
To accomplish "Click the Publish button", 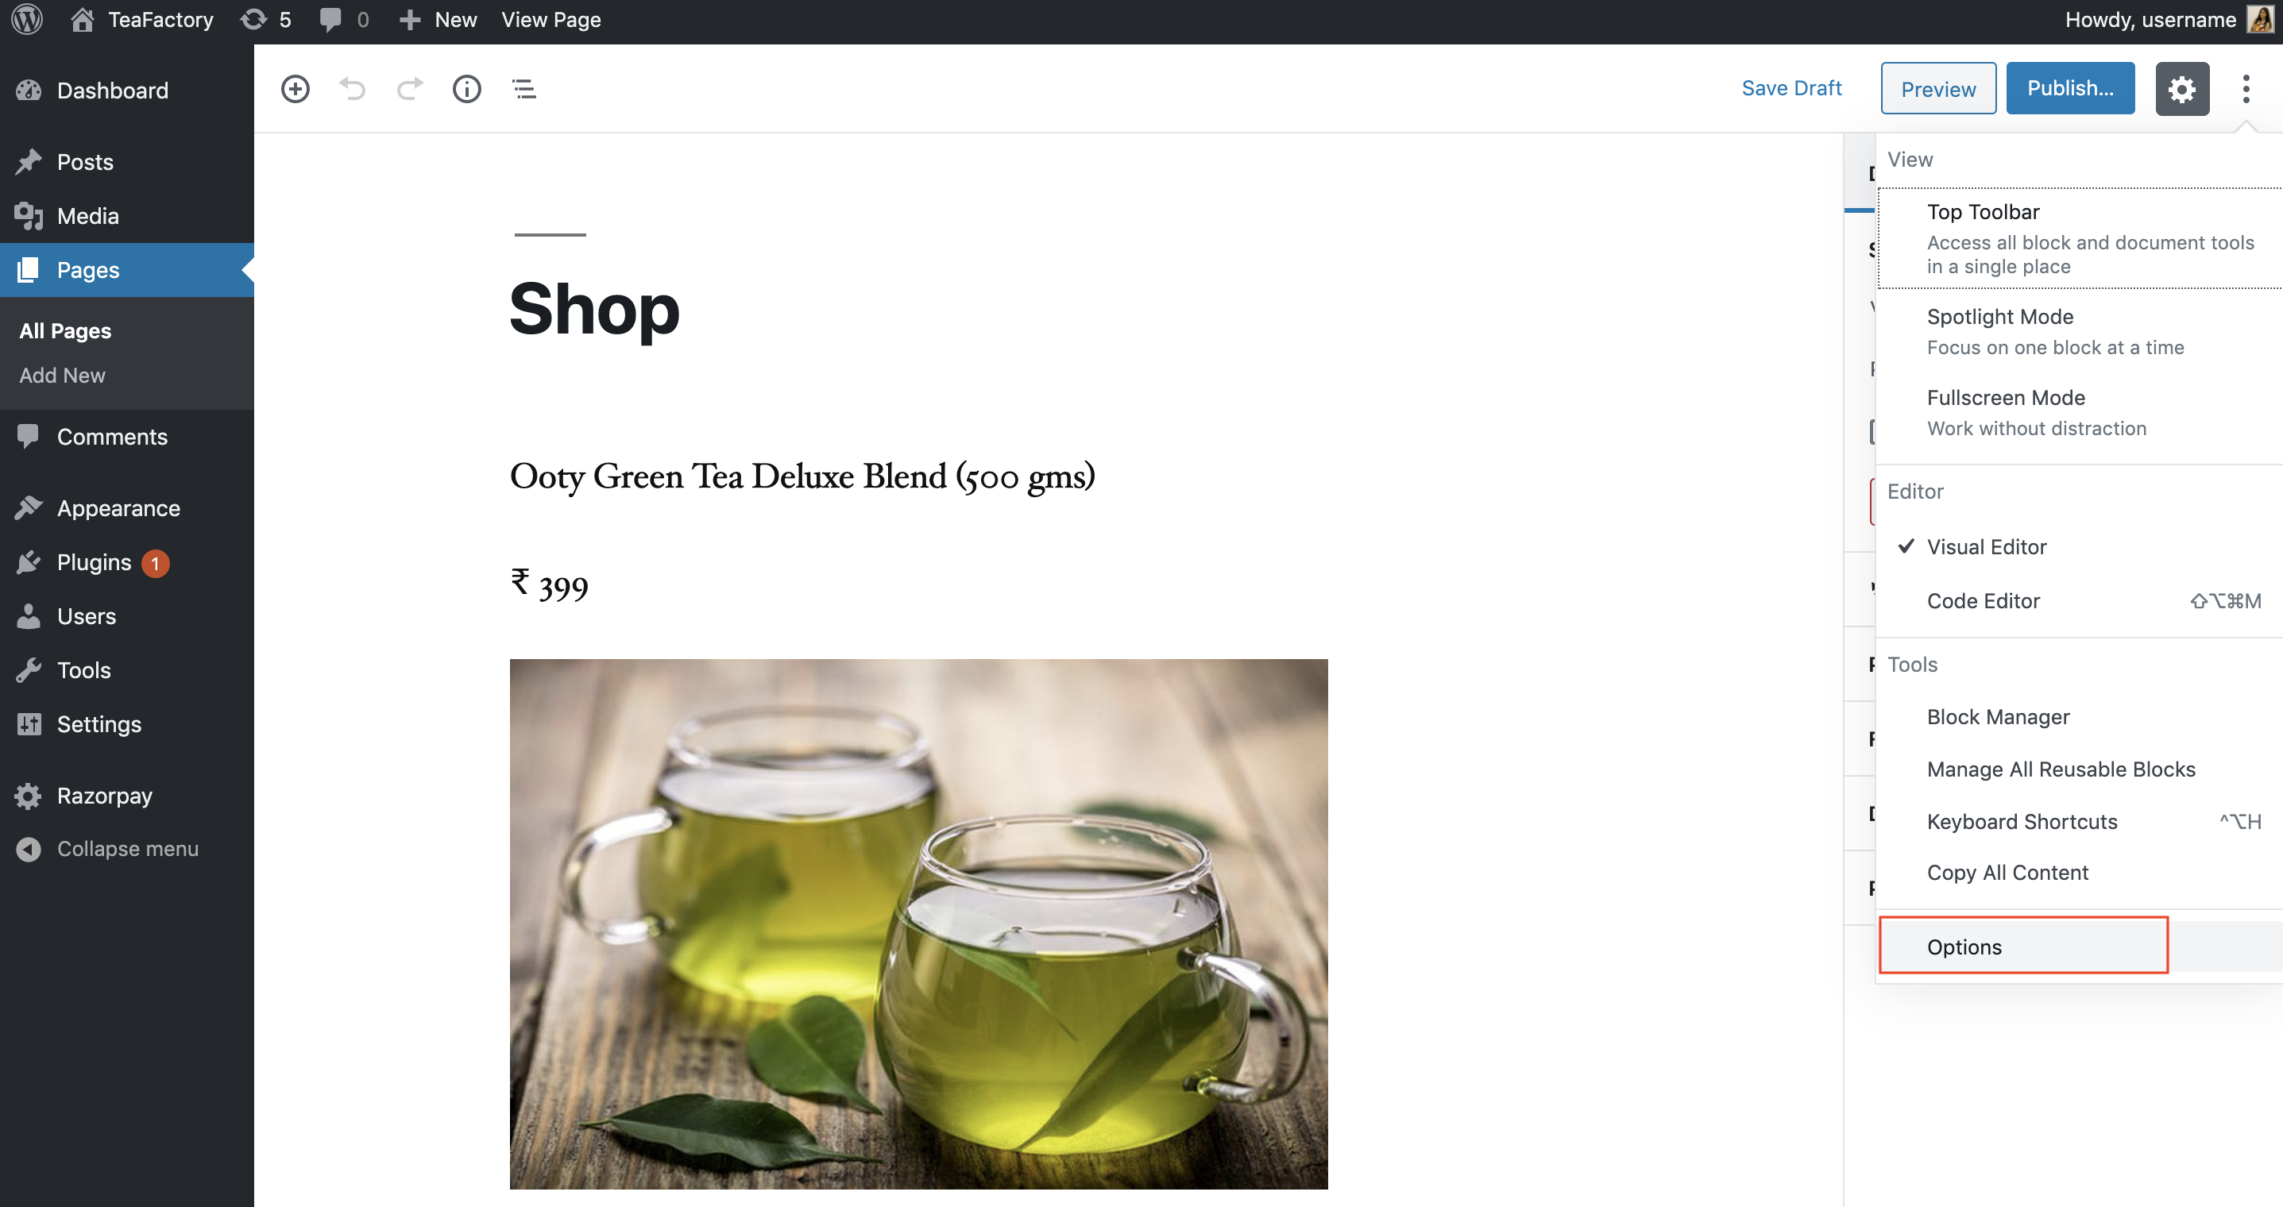I will click(2070, 89).
